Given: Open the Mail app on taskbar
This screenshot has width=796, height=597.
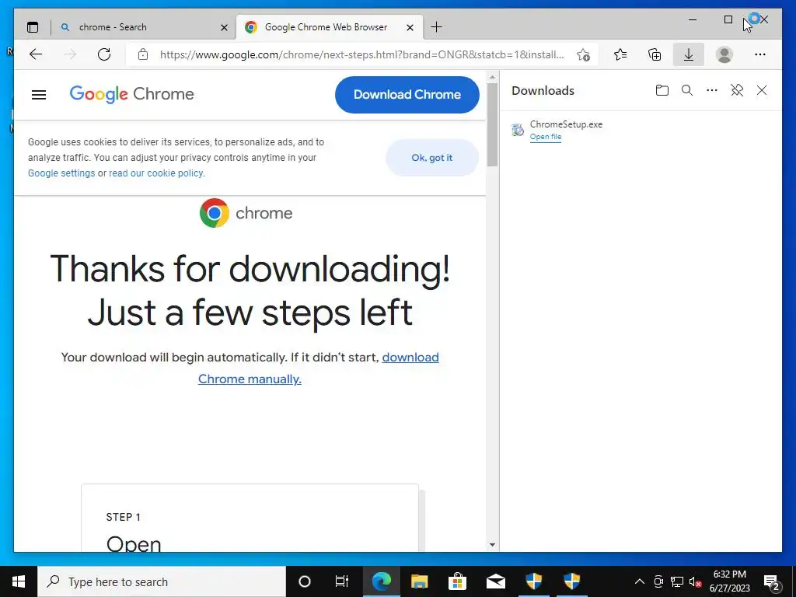Looking at the screenshot, I should 495,581.
